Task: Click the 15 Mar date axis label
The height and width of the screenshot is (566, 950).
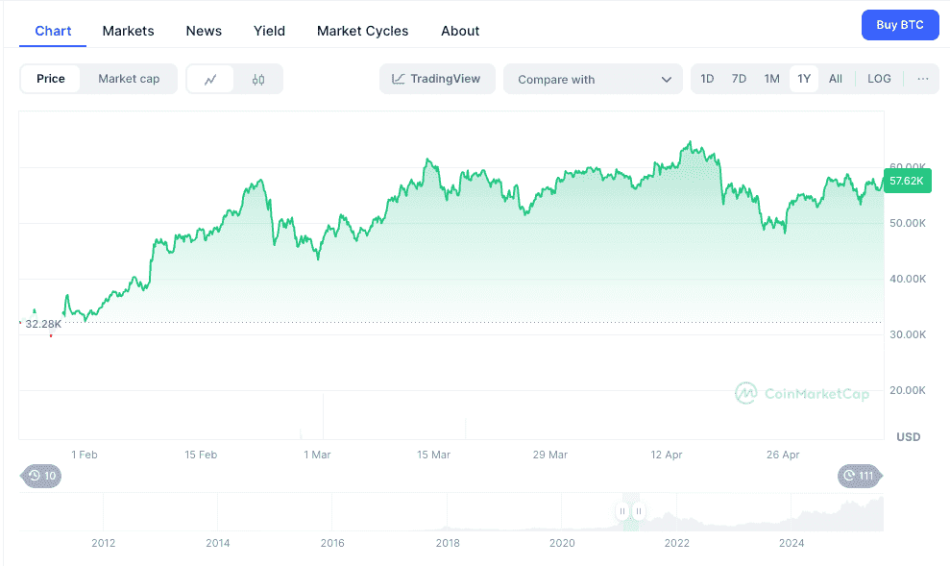Action: [x=433, y=455]
